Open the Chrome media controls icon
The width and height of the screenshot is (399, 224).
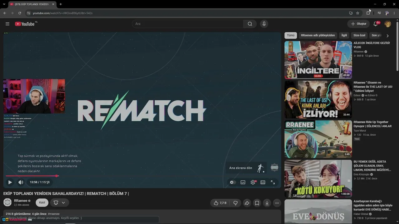379,13
